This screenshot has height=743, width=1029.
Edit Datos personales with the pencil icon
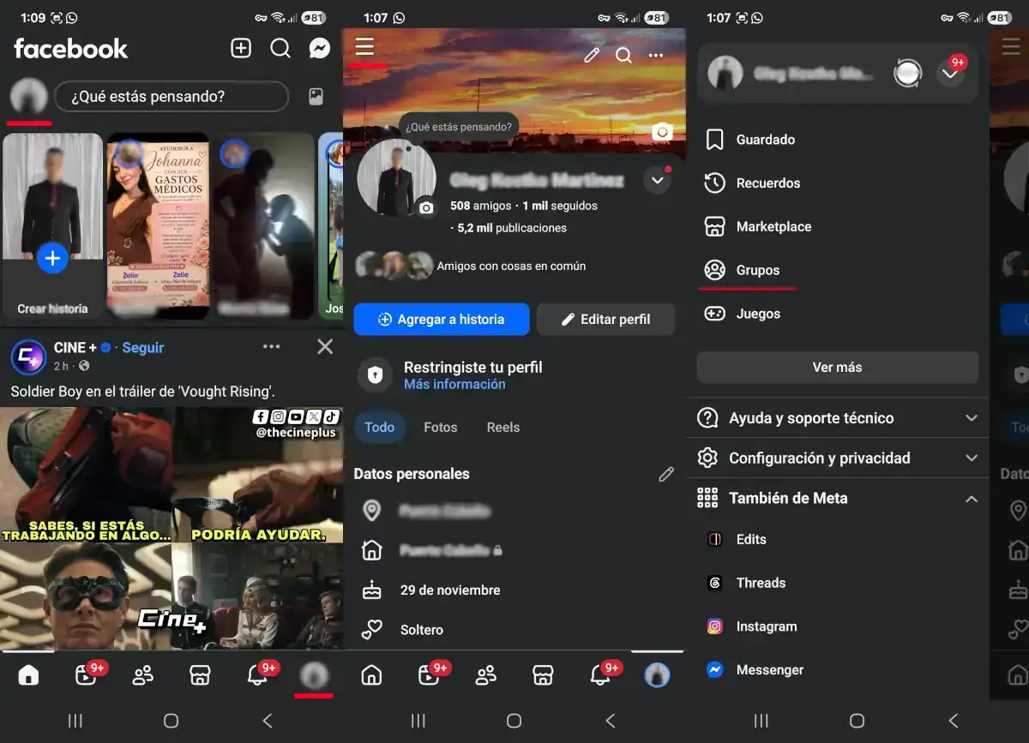pos(666,474)
